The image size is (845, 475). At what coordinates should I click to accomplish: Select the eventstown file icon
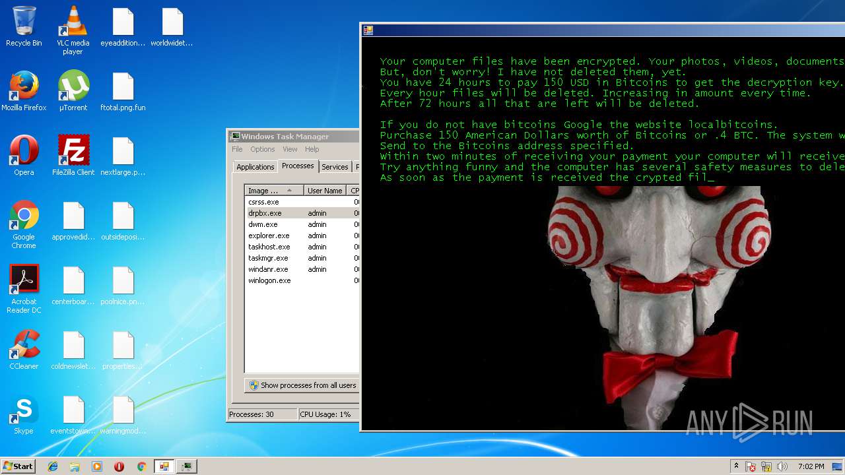pyautogui.click(x=73, y=414)
